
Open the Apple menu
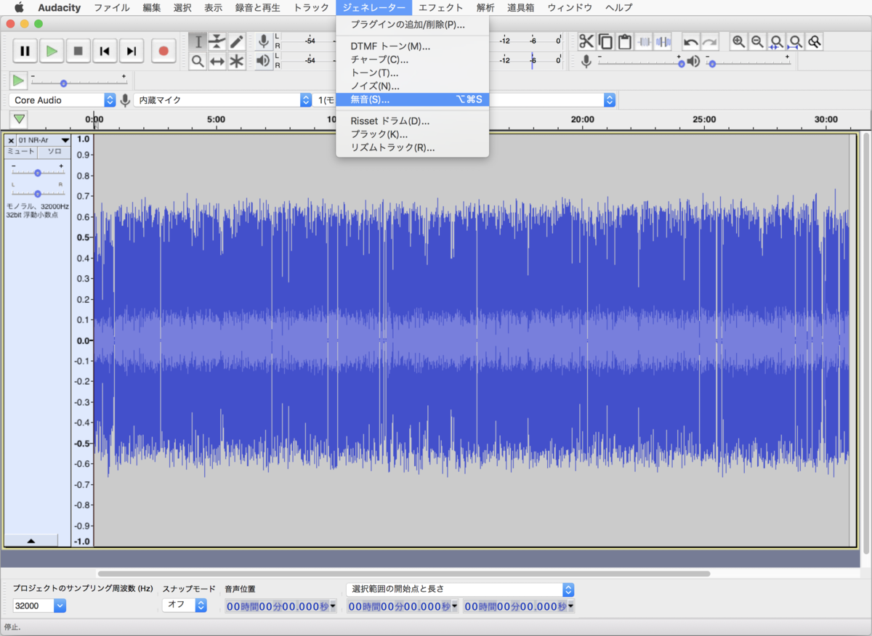[x=19, y=8]
